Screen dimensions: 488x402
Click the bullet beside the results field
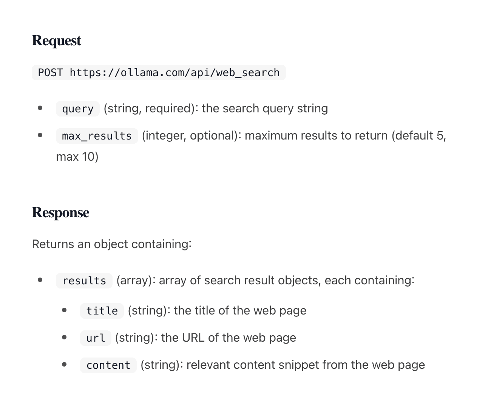[40, 280]
